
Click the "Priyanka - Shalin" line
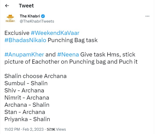pos(27,119)
